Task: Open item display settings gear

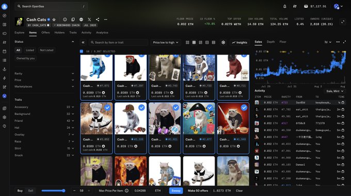Action: pos(223,42)
